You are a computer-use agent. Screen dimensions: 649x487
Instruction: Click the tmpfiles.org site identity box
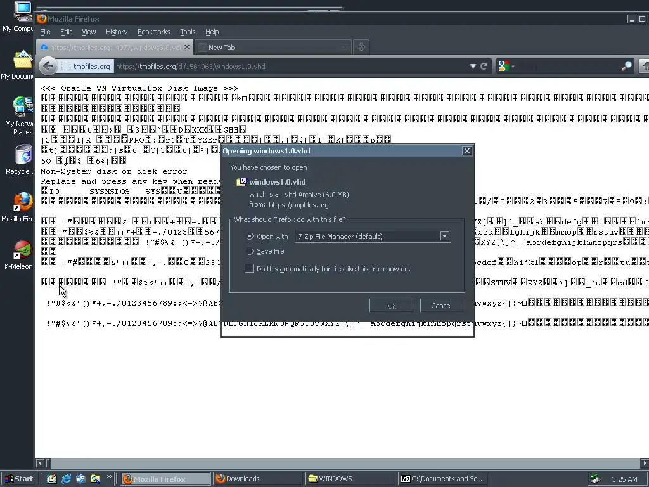[x=86, y=66]
